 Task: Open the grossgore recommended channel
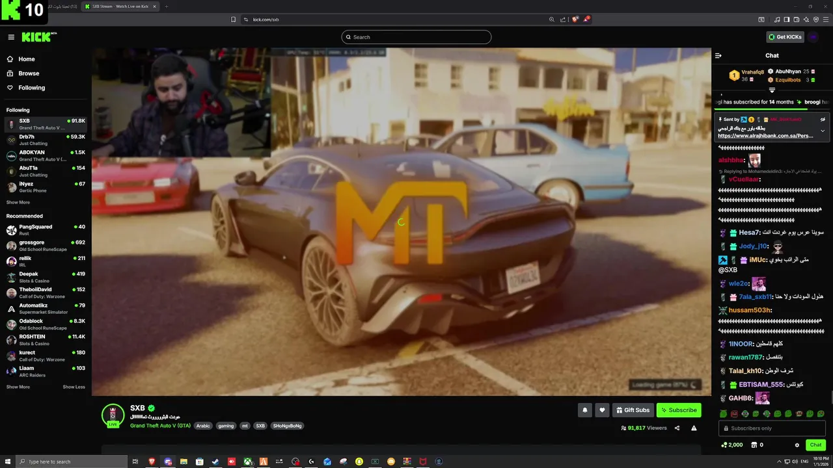[46, 245]
